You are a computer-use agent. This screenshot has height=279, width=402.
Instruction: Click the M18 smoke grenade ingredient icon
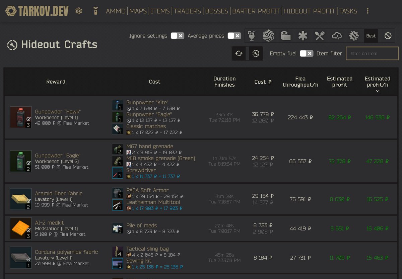click(x=117, y=161)
